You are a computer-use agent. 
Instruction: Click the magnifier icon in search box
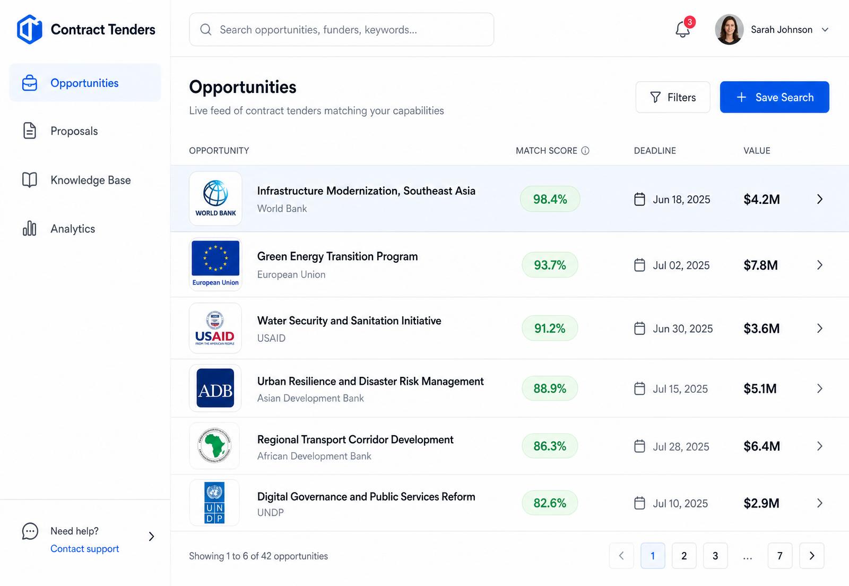pos(206,30)
